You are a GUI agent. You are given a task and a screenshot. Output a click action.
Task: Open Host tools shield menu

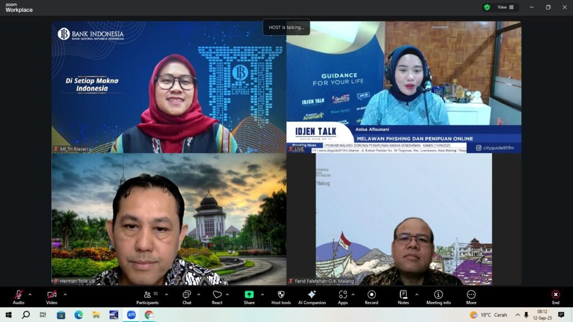pos(281,297)
